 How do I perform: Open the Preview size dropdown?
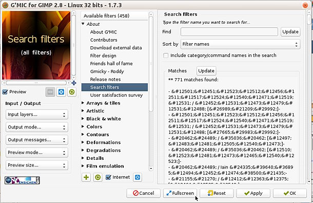[37, 165]
